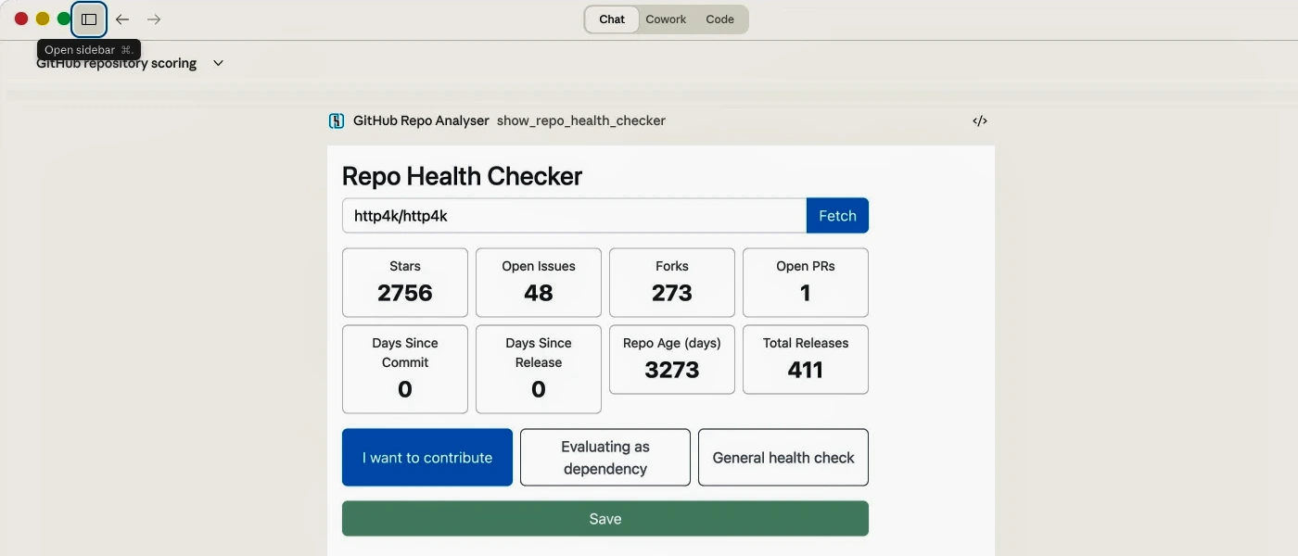1298x556 pixels.
Task: Show code via the </> icon
Action: pyautogui.click(x=979, y=120)
